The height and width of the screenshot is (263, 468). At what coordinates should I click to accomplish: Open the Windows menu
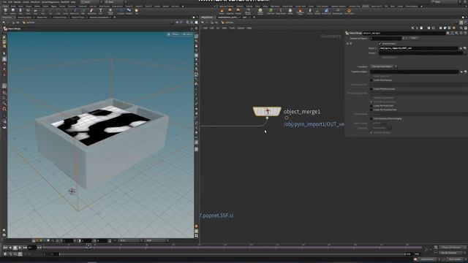pos(35,1)
